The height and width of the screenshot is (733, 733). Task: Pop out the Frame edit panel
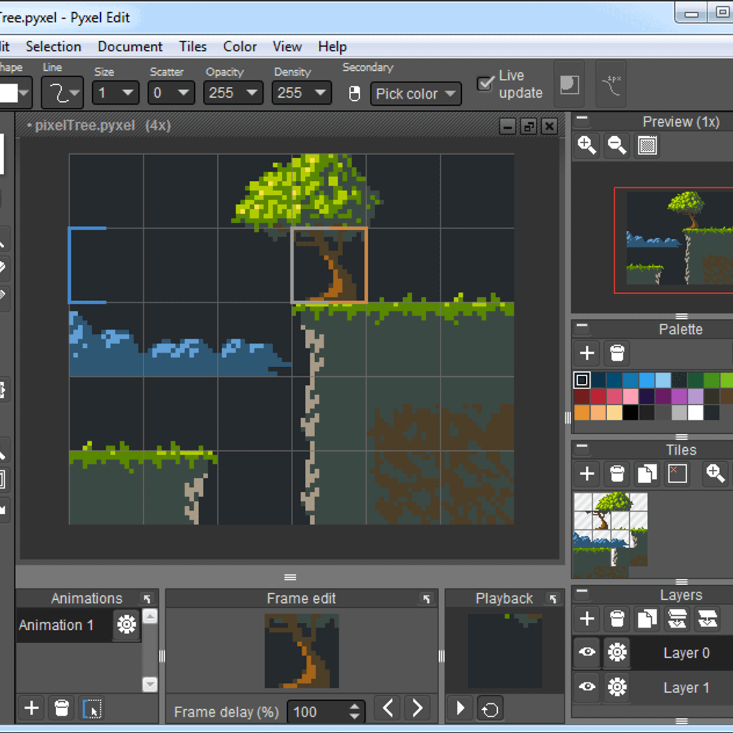pyautogui.click(x=427, y=599)
